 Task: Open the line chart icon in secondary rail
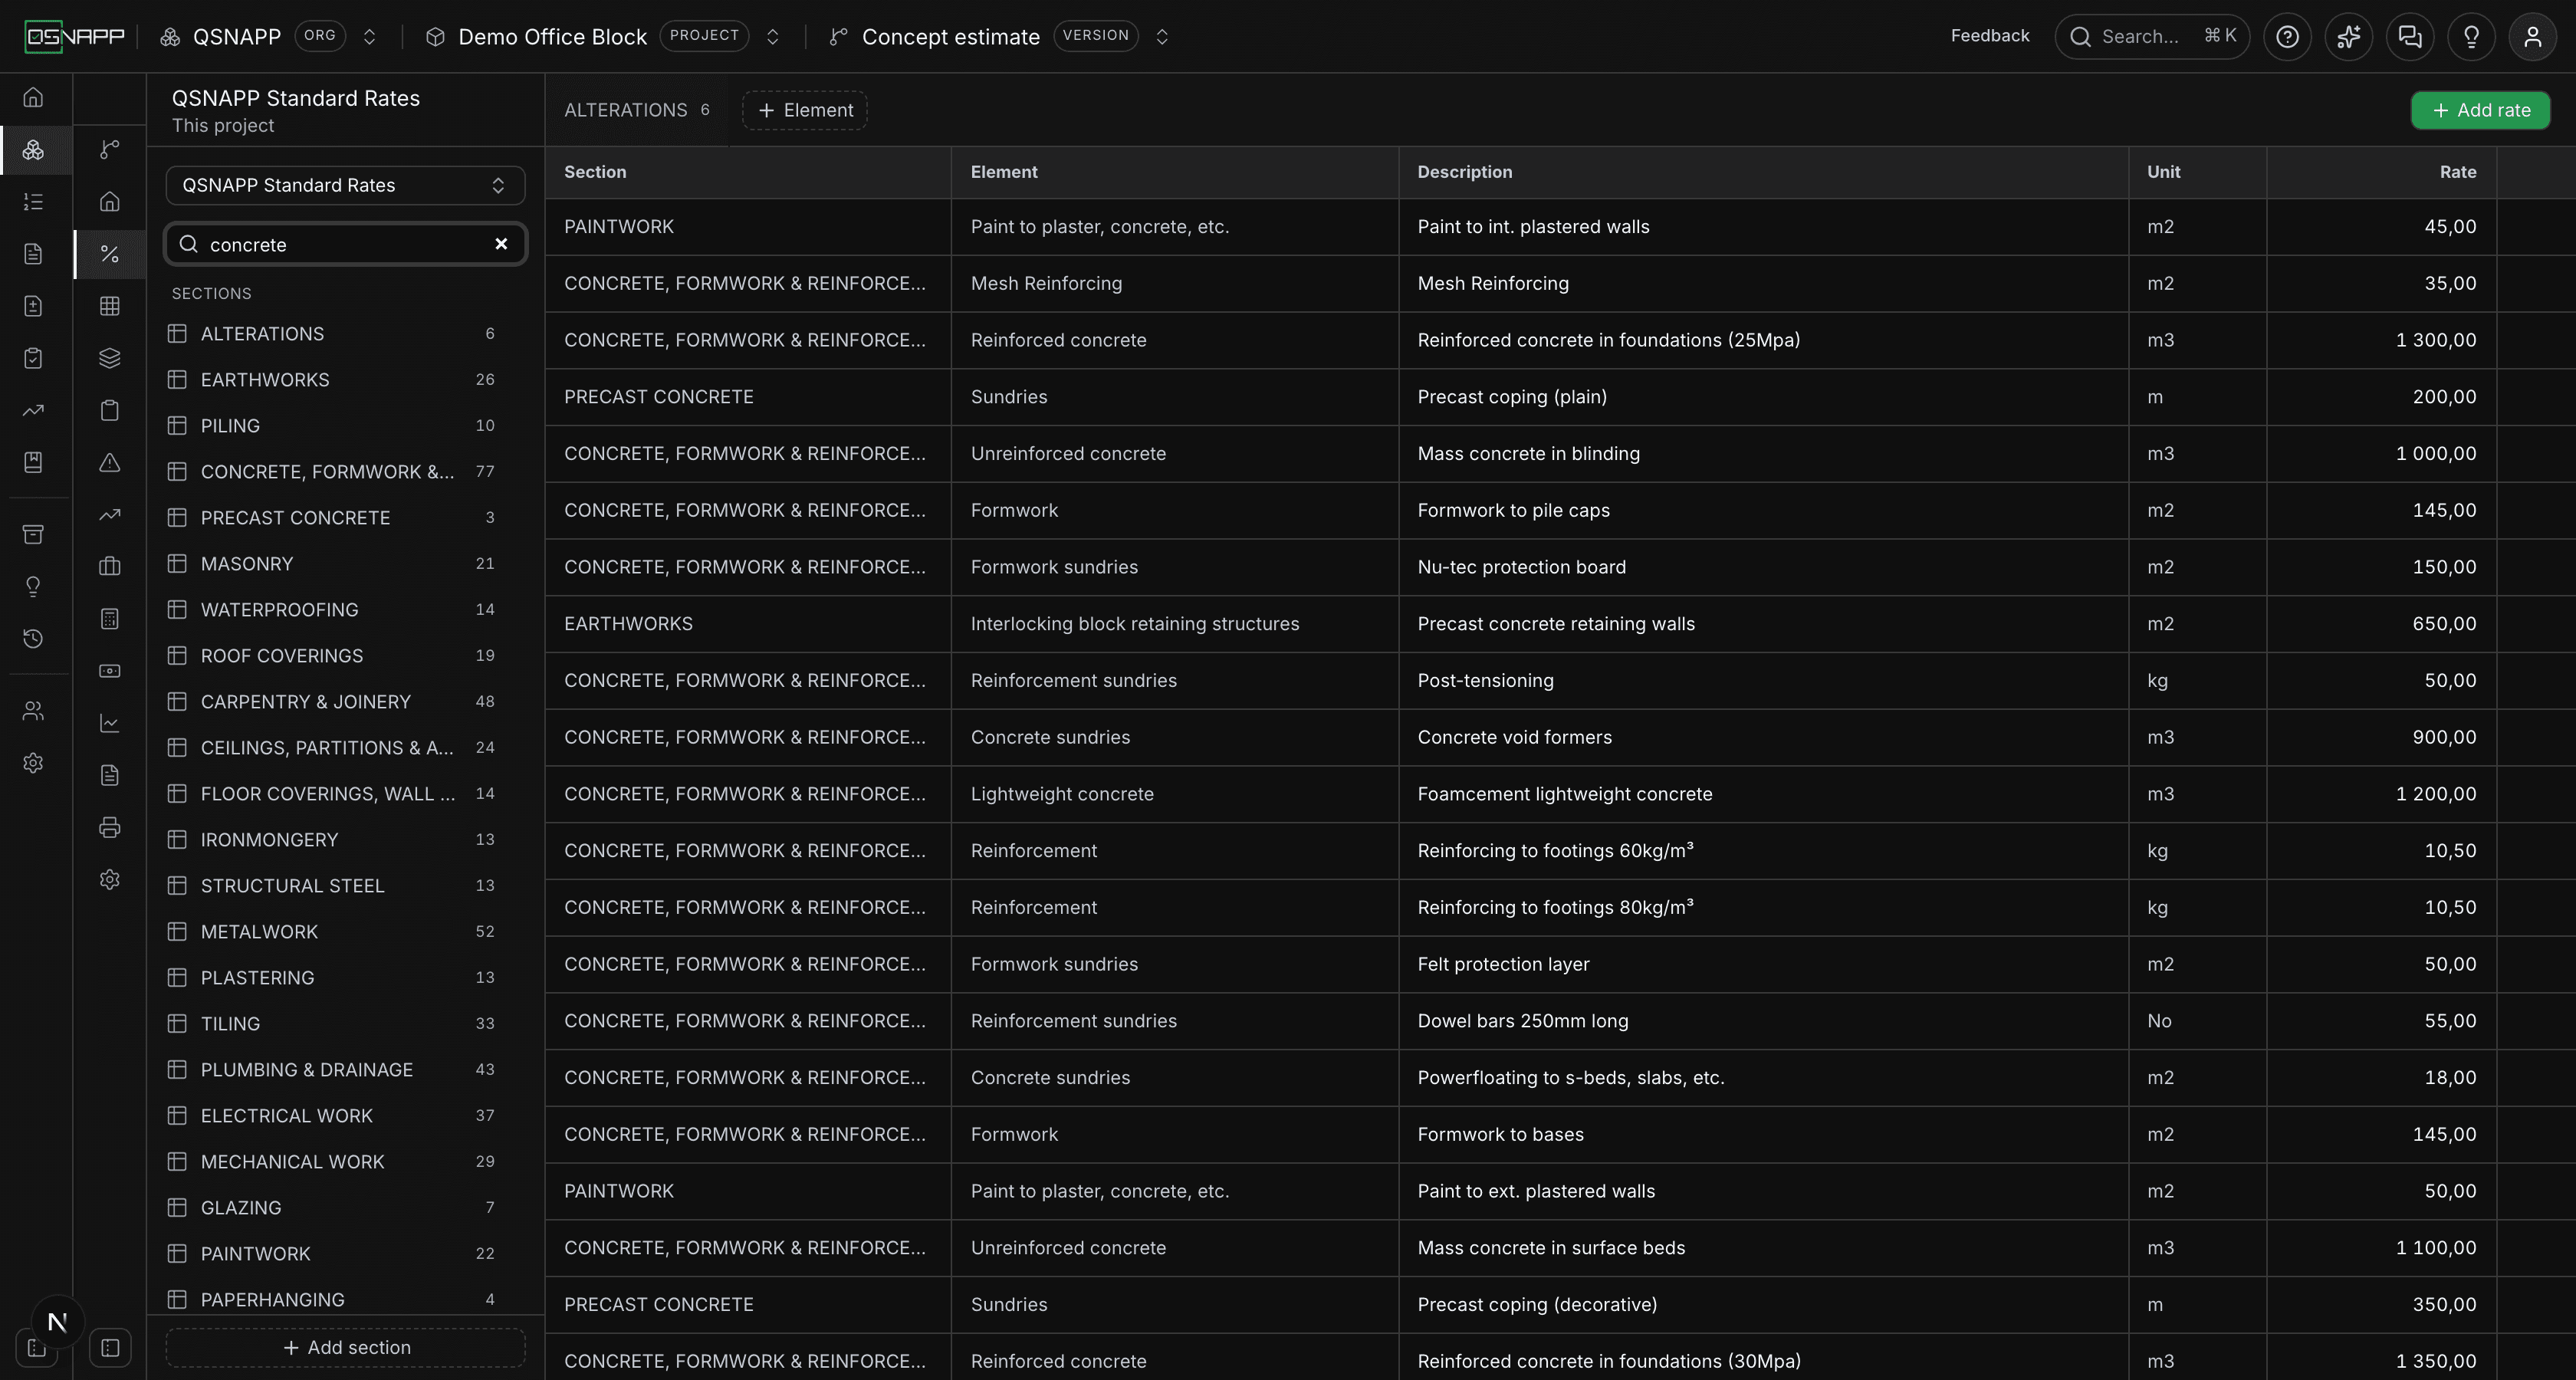point(110,723)
